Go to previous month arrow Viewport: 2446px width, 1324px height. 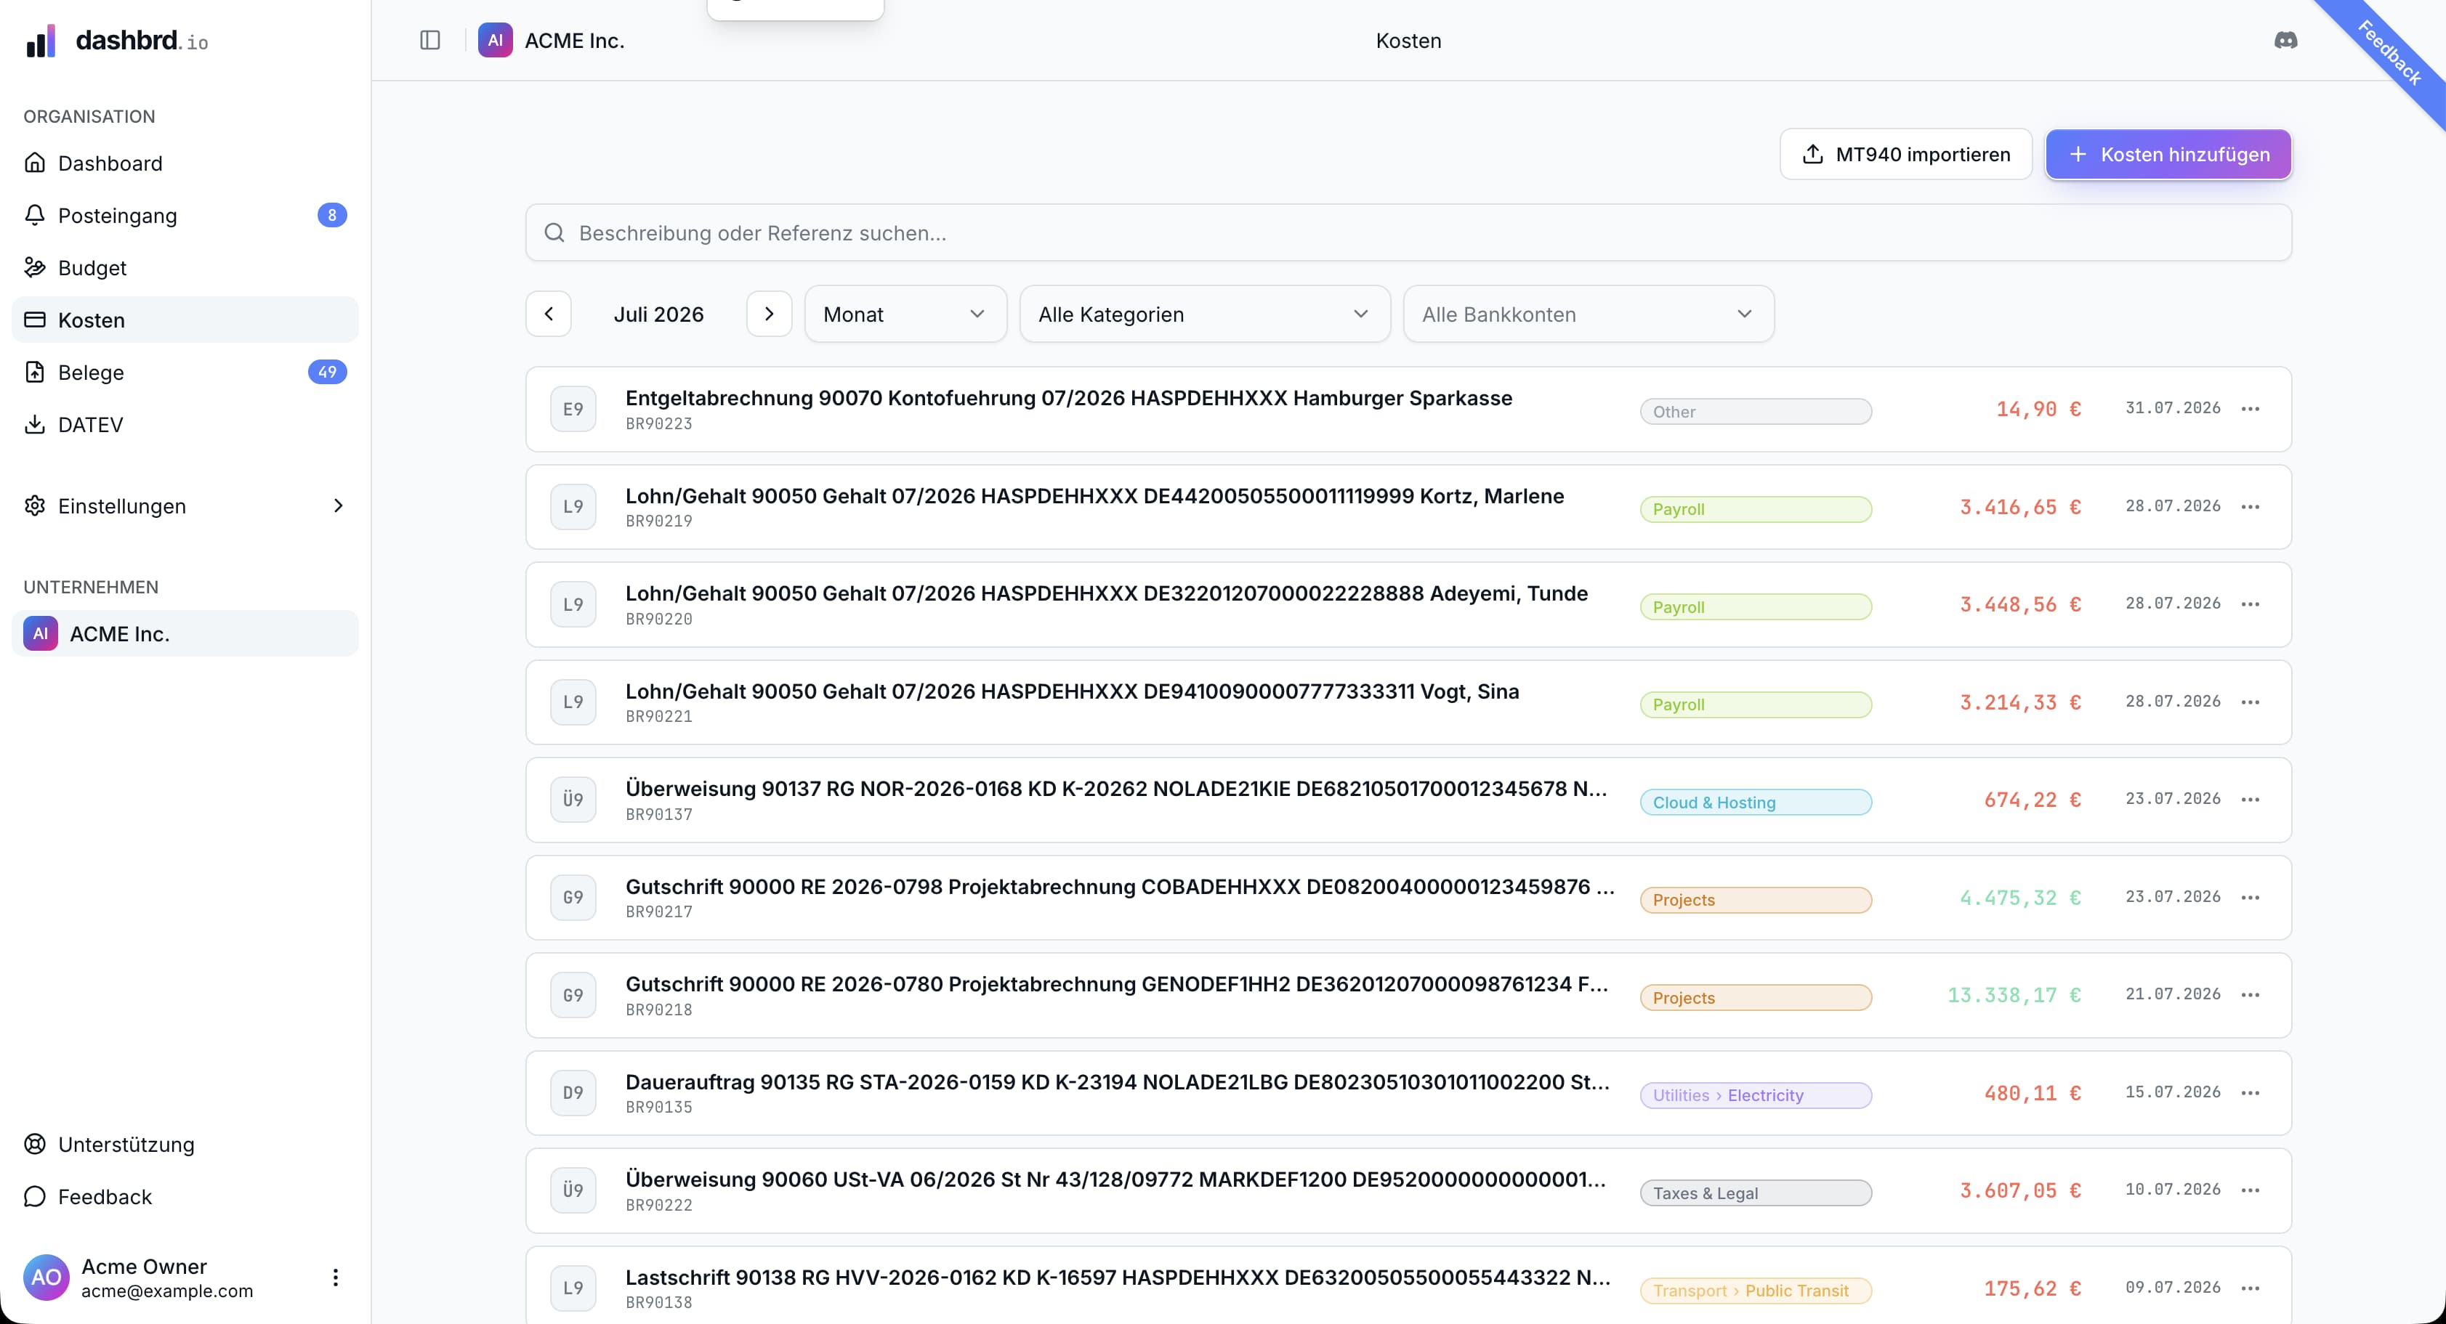click(x=549, y=313)
